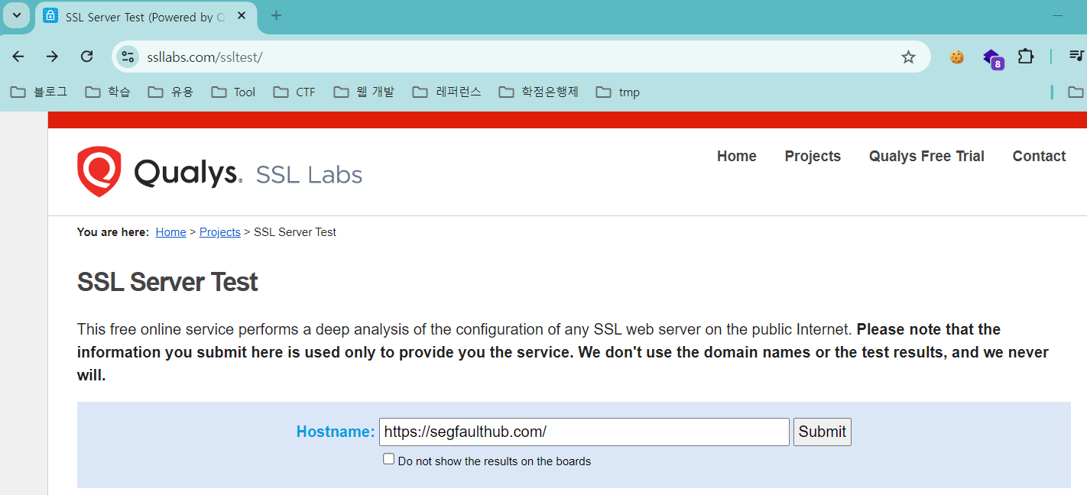This screenshot has width=1087, height=495.
Task: Open the 유용 bookmark folder
Action: click(x=170, y=92)
